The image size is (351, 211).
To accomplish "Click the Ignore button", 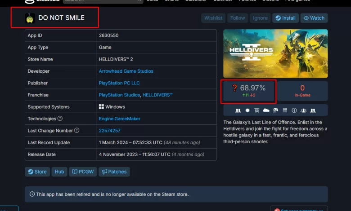I will coord(260,18).
